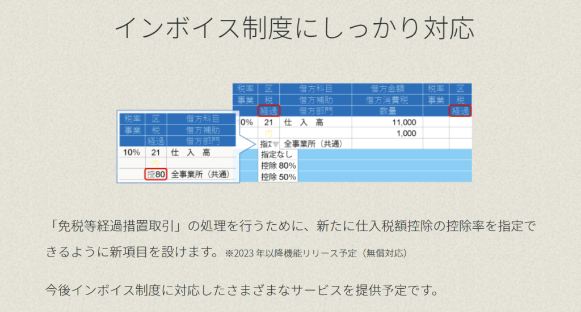581x312 pixels.
Task: Click the 数量 column header
Action: (387, 111)
